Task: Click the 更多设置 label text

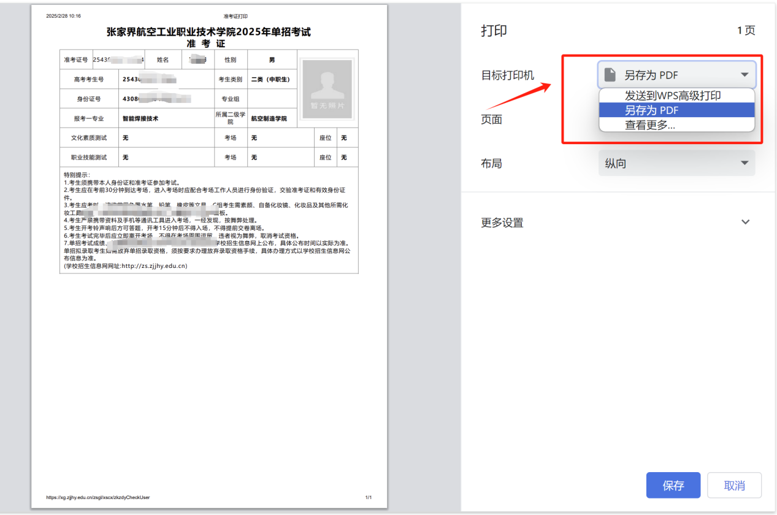Action: 502,223
